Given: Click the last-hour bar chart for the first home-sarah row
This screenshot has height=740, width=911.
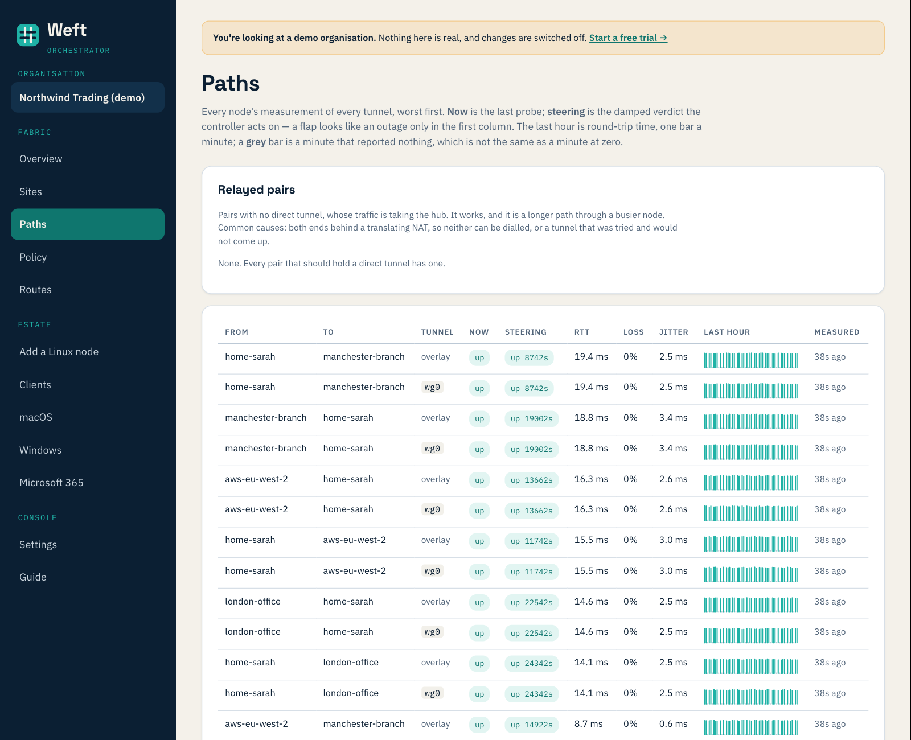Looking at the screenshot, I should 750,360.
